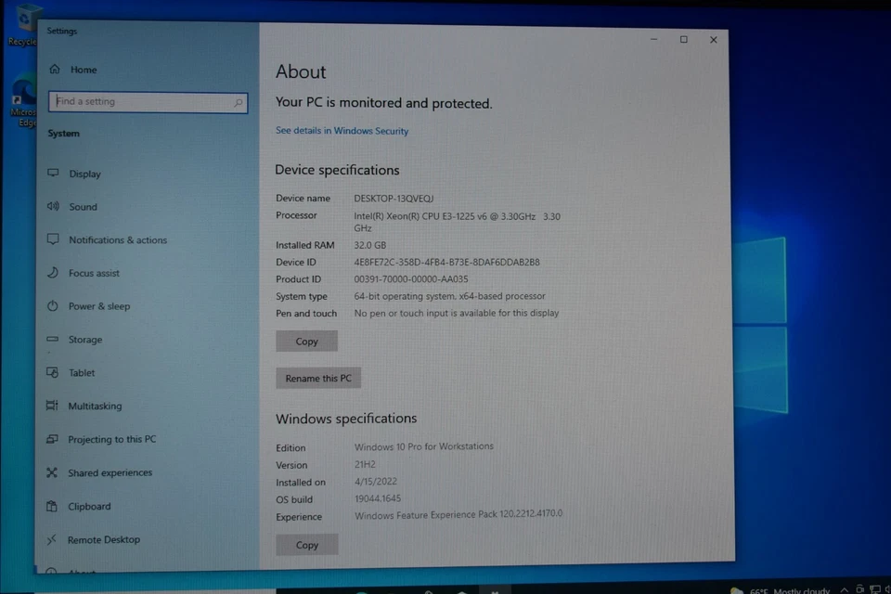Select the Xeon E3-1225 v6 processor text
The height and width of the screenshot is (594, 891).
pyautogui.click(x=457, y=222)
